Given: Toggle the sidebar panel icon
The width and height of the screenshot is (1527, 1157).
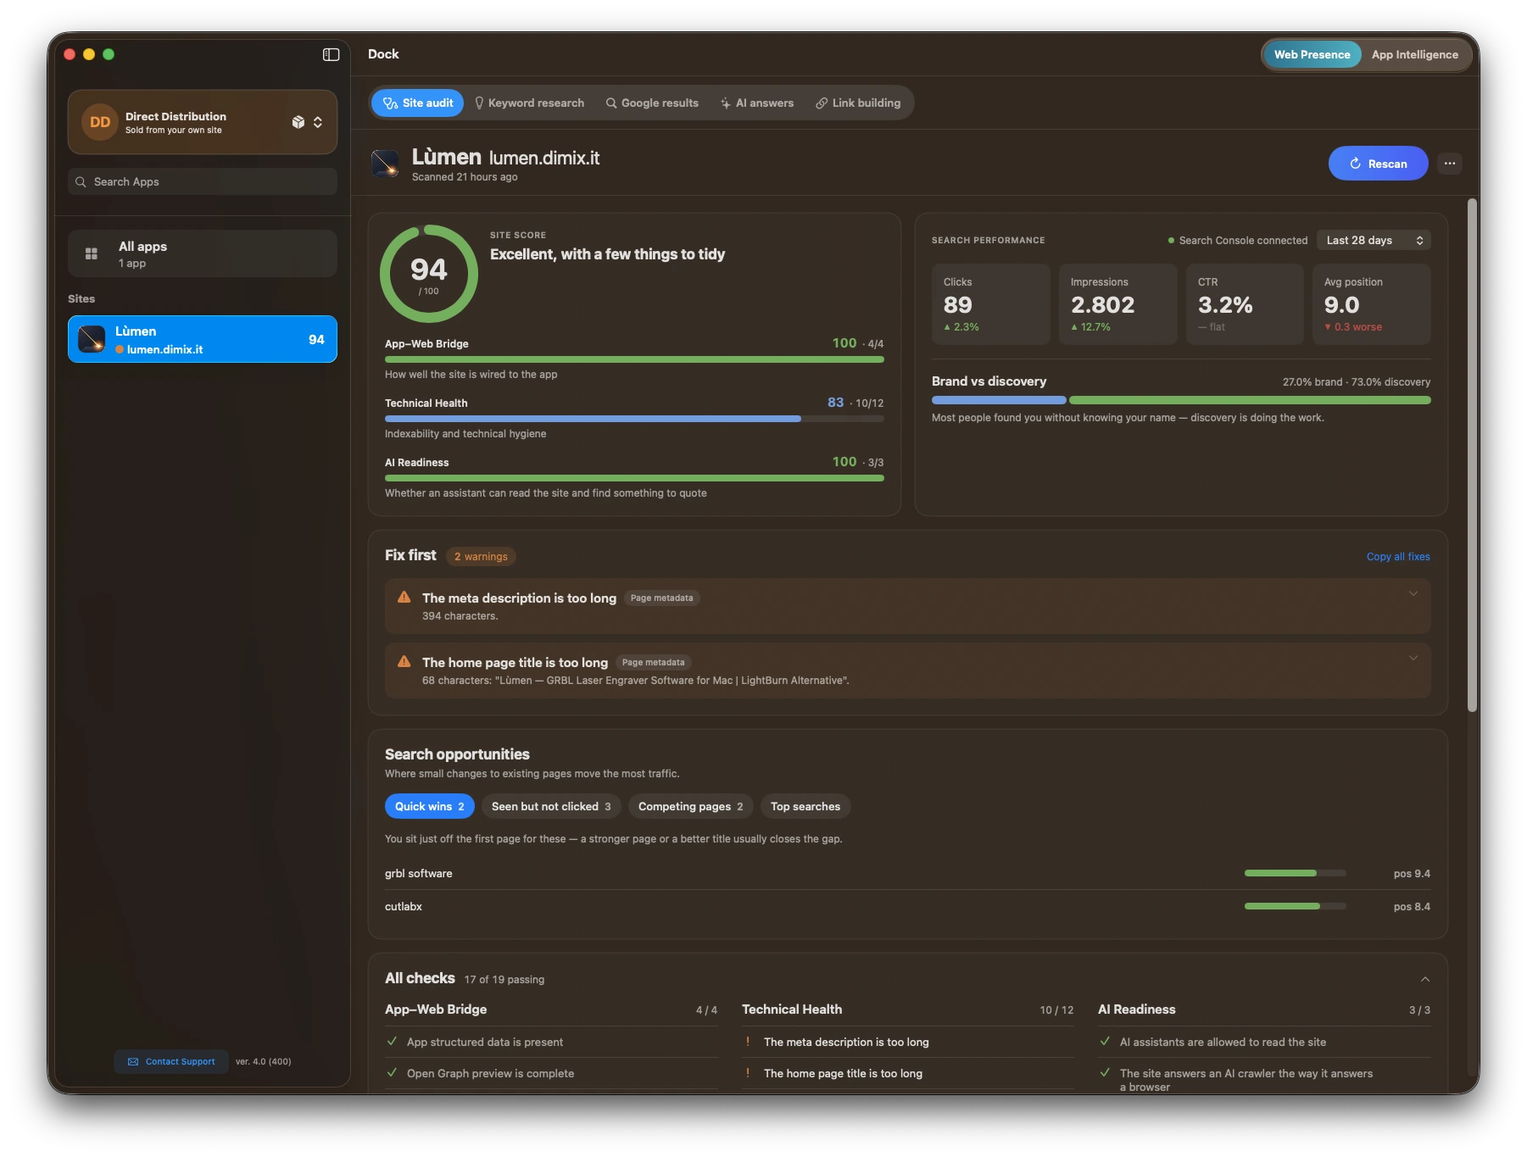Looking at the screenshot, I should (331, 54).
